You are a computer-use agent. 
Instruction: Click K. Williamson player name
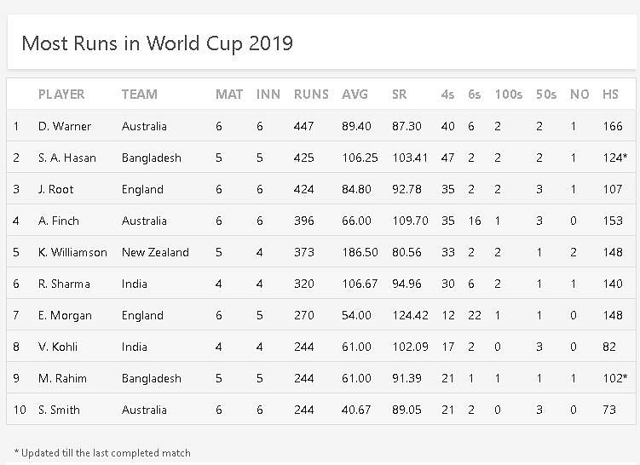[x=72, y=252]
